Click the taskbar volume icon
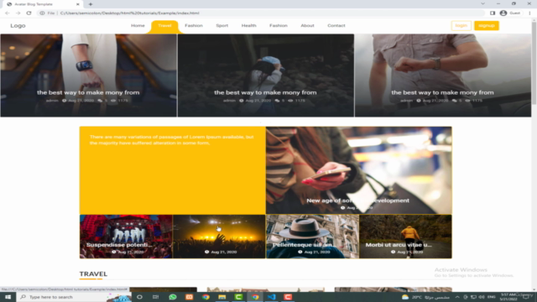 481,297
